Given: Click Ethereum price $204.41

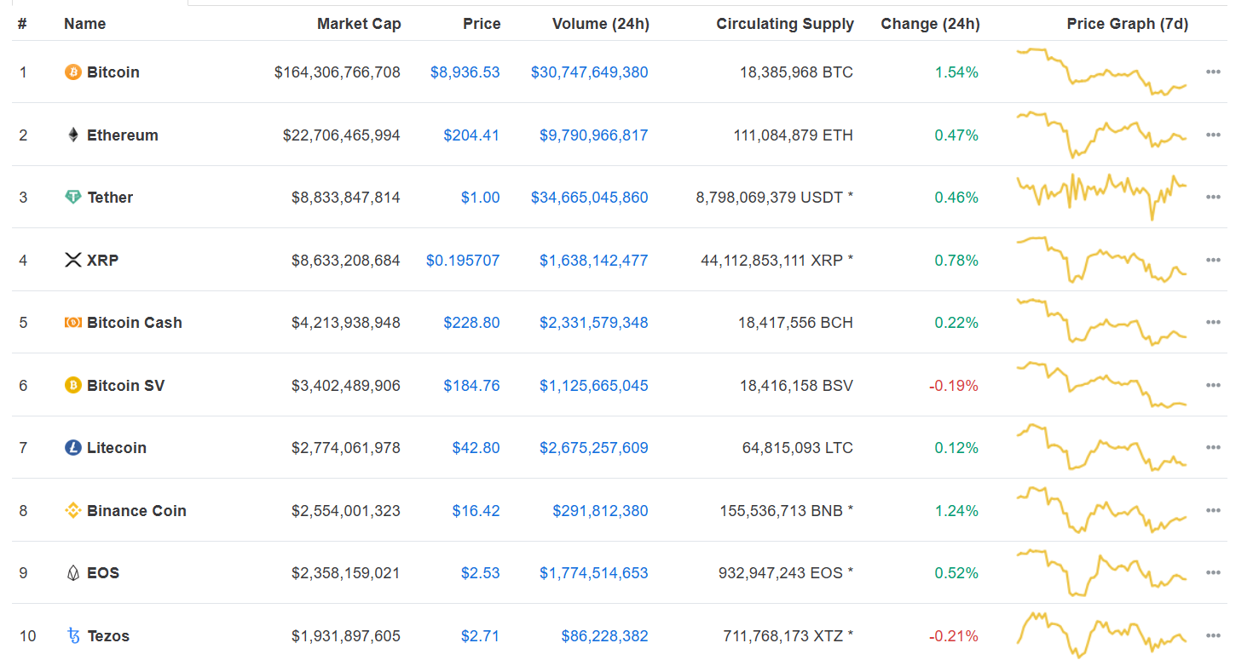Looking at the screenshot, I should [x=471, y=135].
